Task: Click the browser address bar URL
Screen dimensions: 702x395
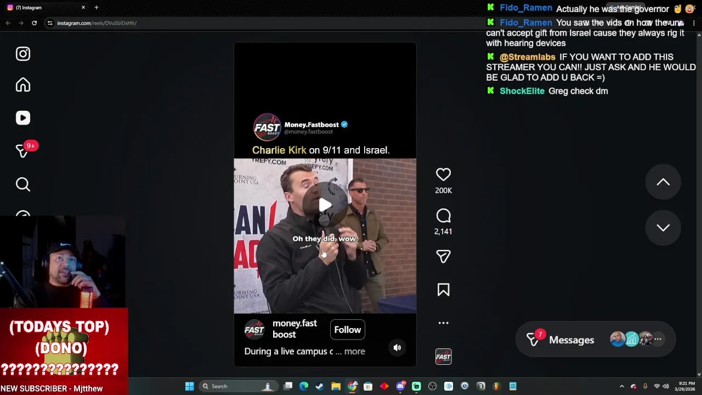Action: (x=97, y=23)
